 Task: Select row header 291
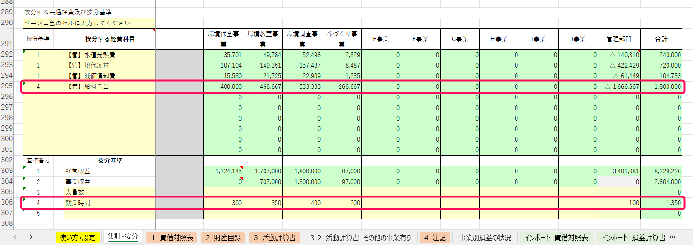7,39
